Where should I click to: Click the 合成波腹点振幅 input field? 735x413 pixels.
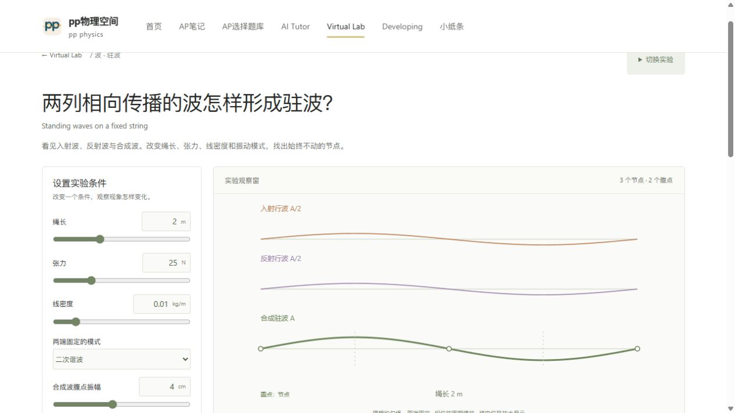(x=164, y=386)
